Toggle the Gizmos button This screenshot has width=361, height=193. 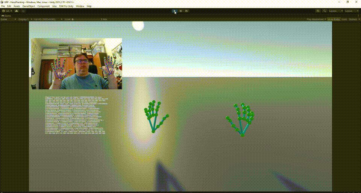352,19
